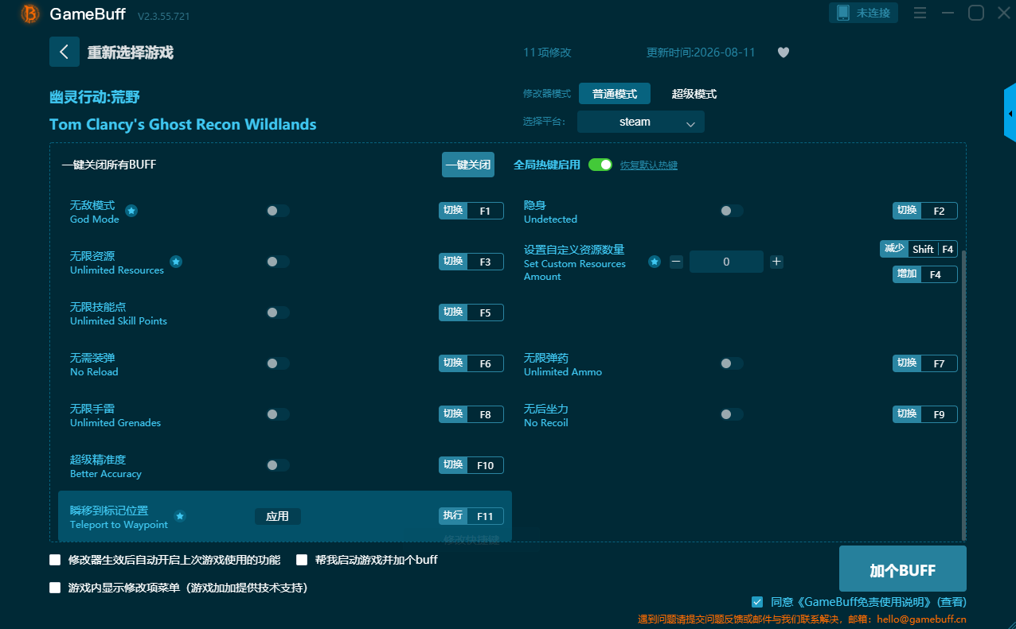Go back with the arrow icon
Image resolution: width=1016 pixels, height=629 pixels.
click(x=64, y=52)
